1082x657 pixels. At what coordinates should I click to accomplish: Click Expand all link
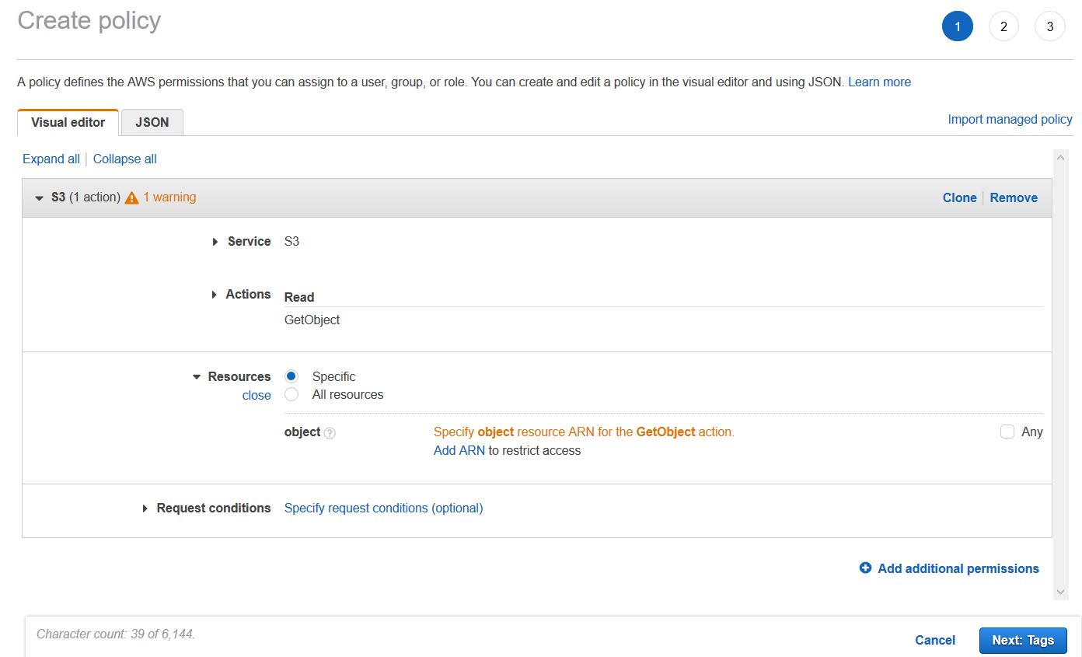coord(51,159)
